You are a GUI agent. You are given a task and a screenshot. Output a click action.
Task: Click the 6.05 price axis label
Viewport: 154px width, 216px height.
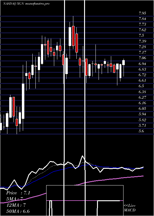(x=142, y=109)
